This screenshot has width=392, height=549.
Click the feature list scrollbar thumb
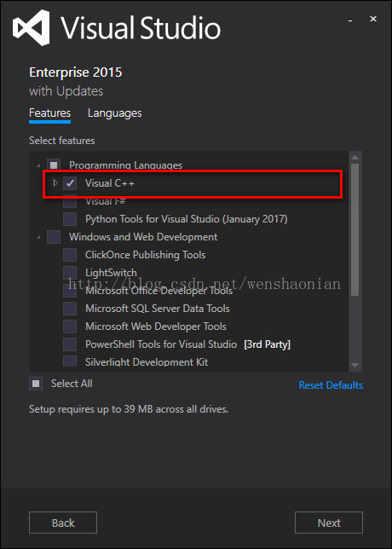[355, 229]
